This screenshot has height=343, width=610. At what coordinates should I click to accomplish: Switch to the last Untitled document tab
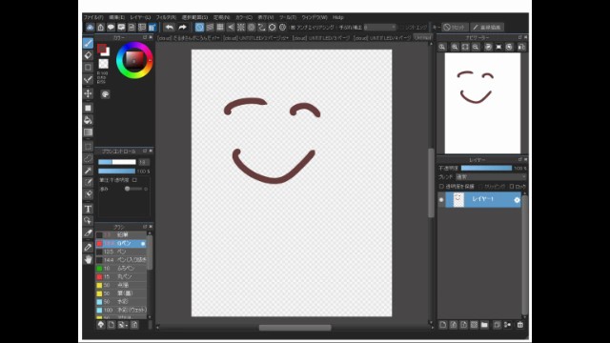(x=422, y=38)
